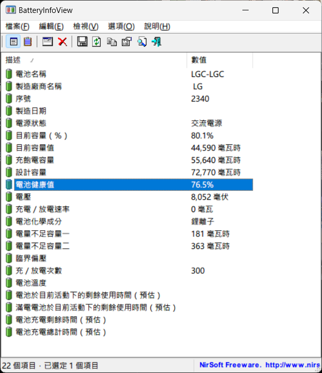Click the 76.5% battery health value
This screenshot has width=322, height=373.
(202, 185)
